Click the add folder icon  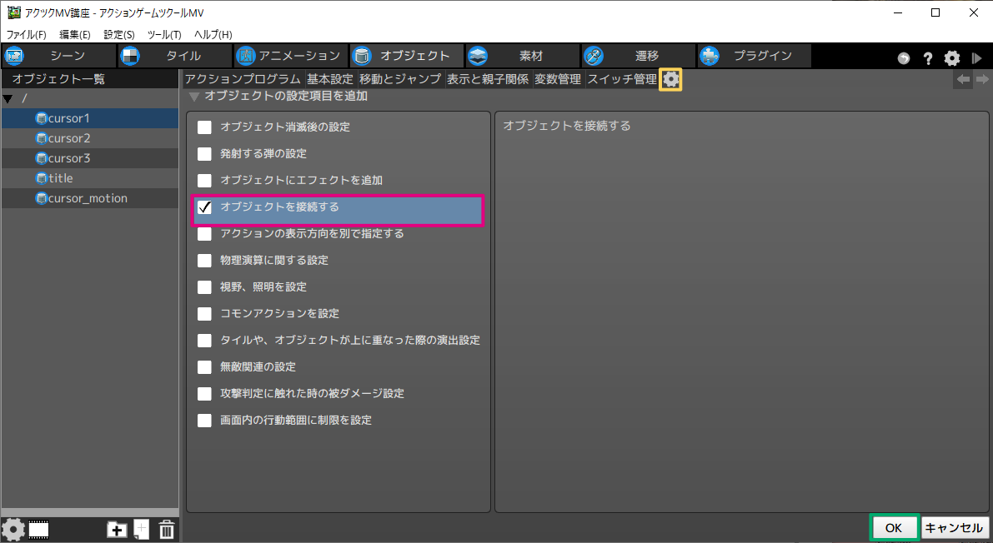tap(117, 529)
